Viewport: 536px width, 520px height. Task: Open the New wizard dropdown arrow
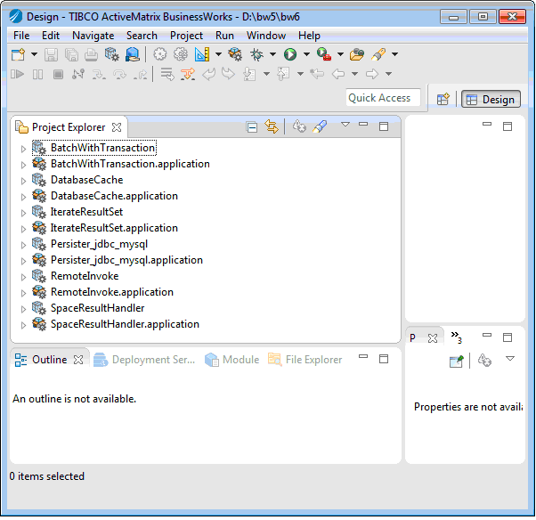click(34, 54)
